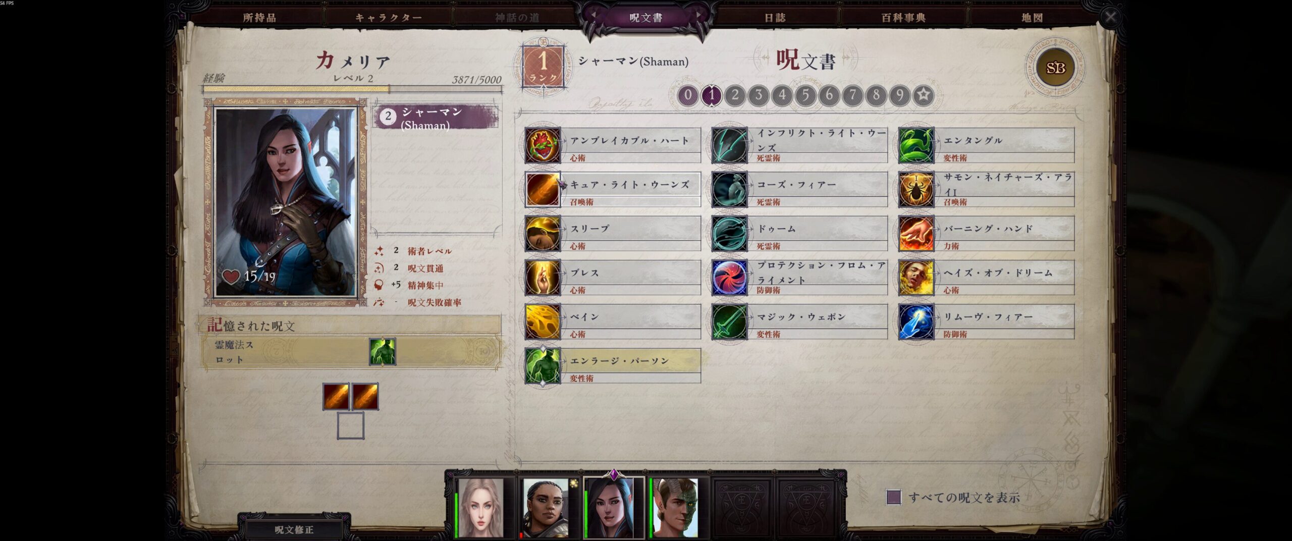This screenshot has width=1292, height=541.
Task: Click the experience progress bar
Action: coord(352,89)
